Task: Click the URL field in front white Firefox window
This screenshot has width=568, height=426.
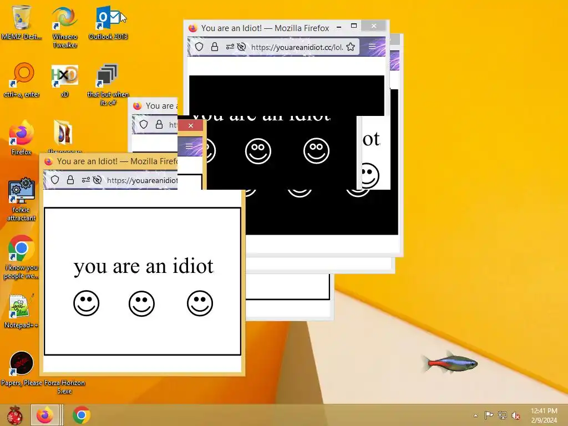Action: tap(142, 180)
